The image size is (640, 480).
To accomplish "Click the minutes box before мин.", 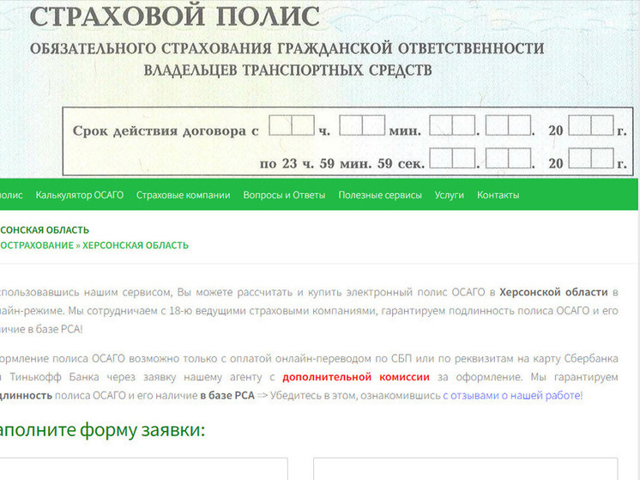I will click(361, 125).
